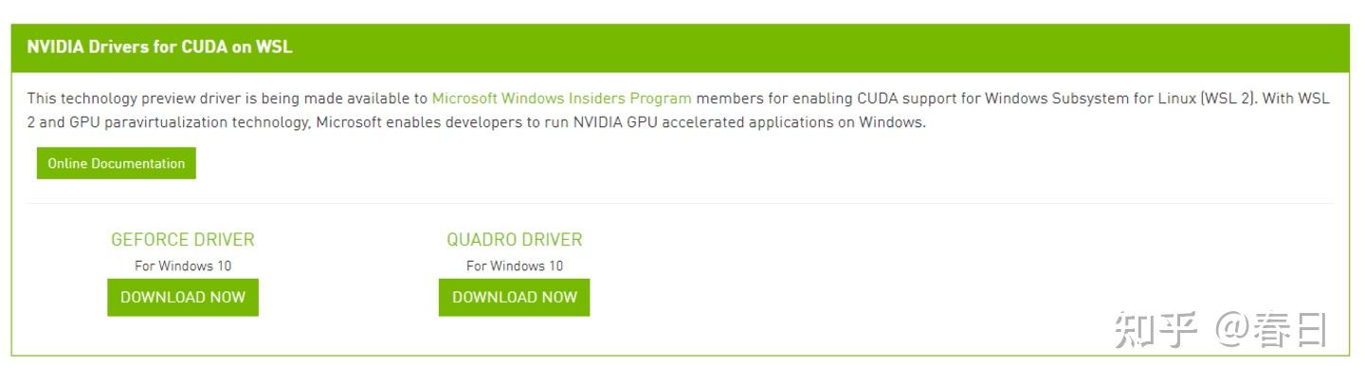Screen dimensions: 1365x385
Task: Follow the Microsoft Windows Insiders Program link
Action: tap(561, 98)
